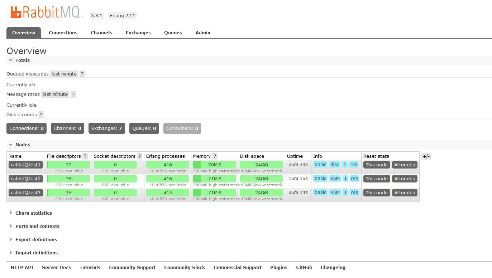The width and height of the screenshot is (492, 278).
Task: Open the Community Support link
Action: click(132, 268)
